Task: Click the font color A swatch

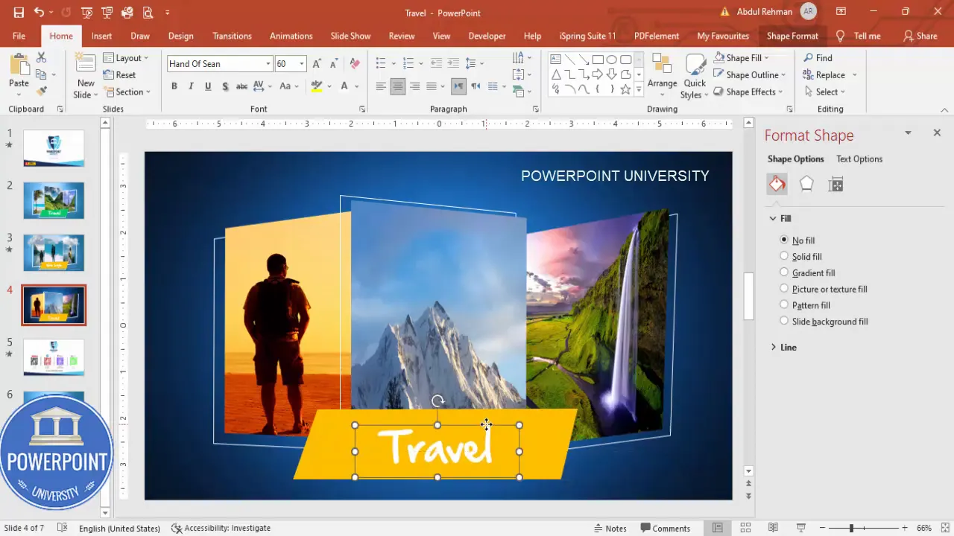Action: coord(344,86)
